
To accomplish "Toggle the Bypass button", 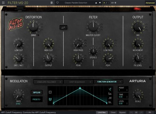I will point(122,112).
